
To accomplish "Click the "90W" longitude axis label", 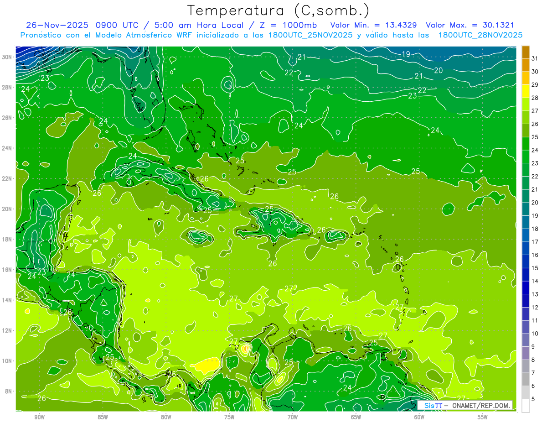I will (x=40, y=417).
